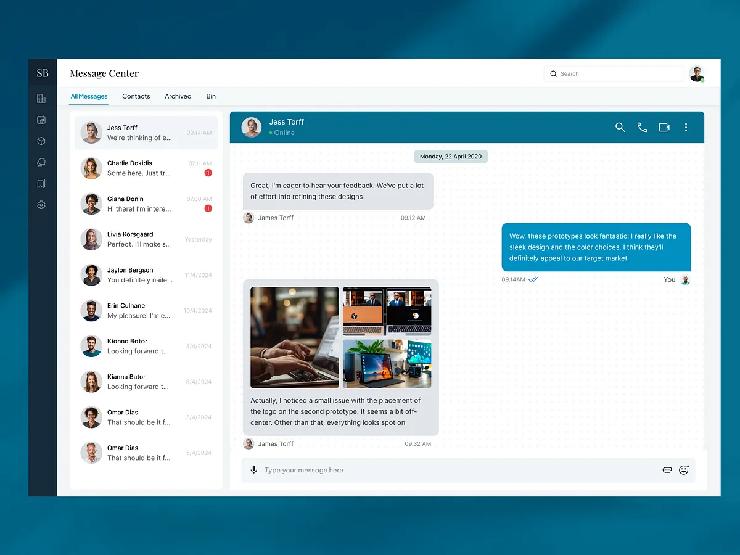This screenshot has width=740, height=555.
Task: Click the emoji picker in message bar
Action: [683, 469]
